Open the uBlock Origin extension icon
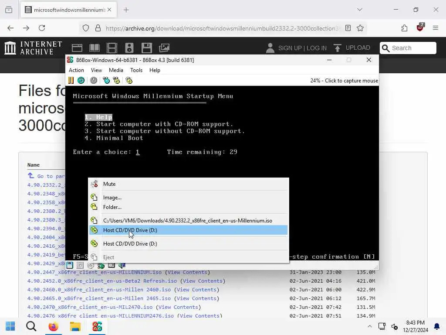The width and height of the screenshot is (446, 335). point(420,27)
